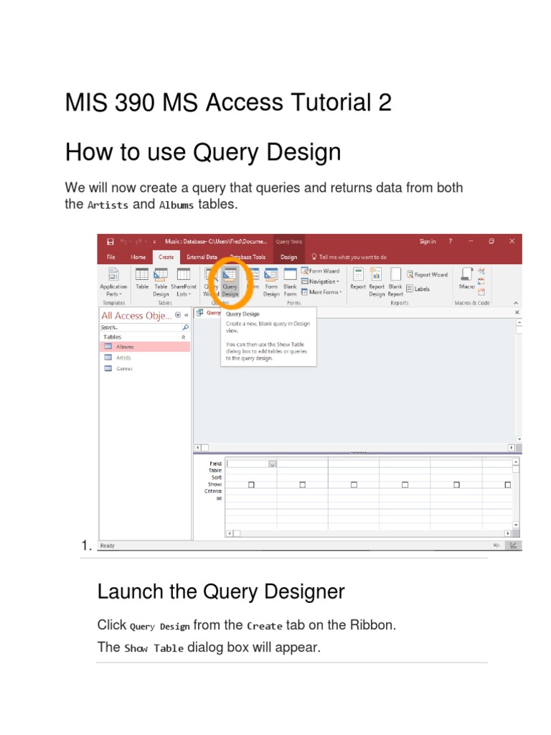Click the Labels button in Reports group
This screenshot has width=551, height=735.
(418, 289)
